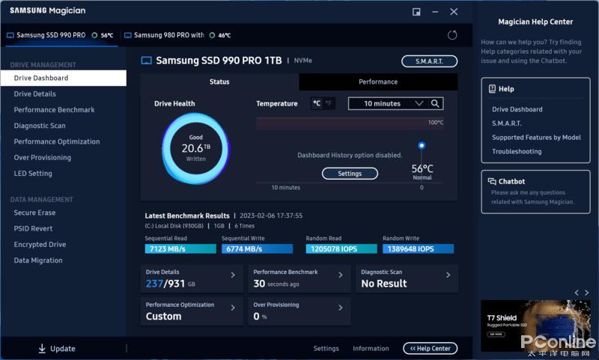Screen dimensions: 599x360
Task: Open the Over Provisioning card arrow
Action: pyautogui.click(x=341, y=308)
